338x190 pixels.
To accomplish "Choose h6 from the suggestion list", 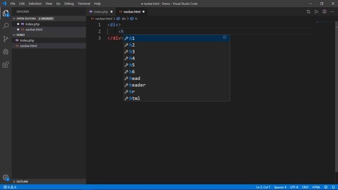I will 176,72.
